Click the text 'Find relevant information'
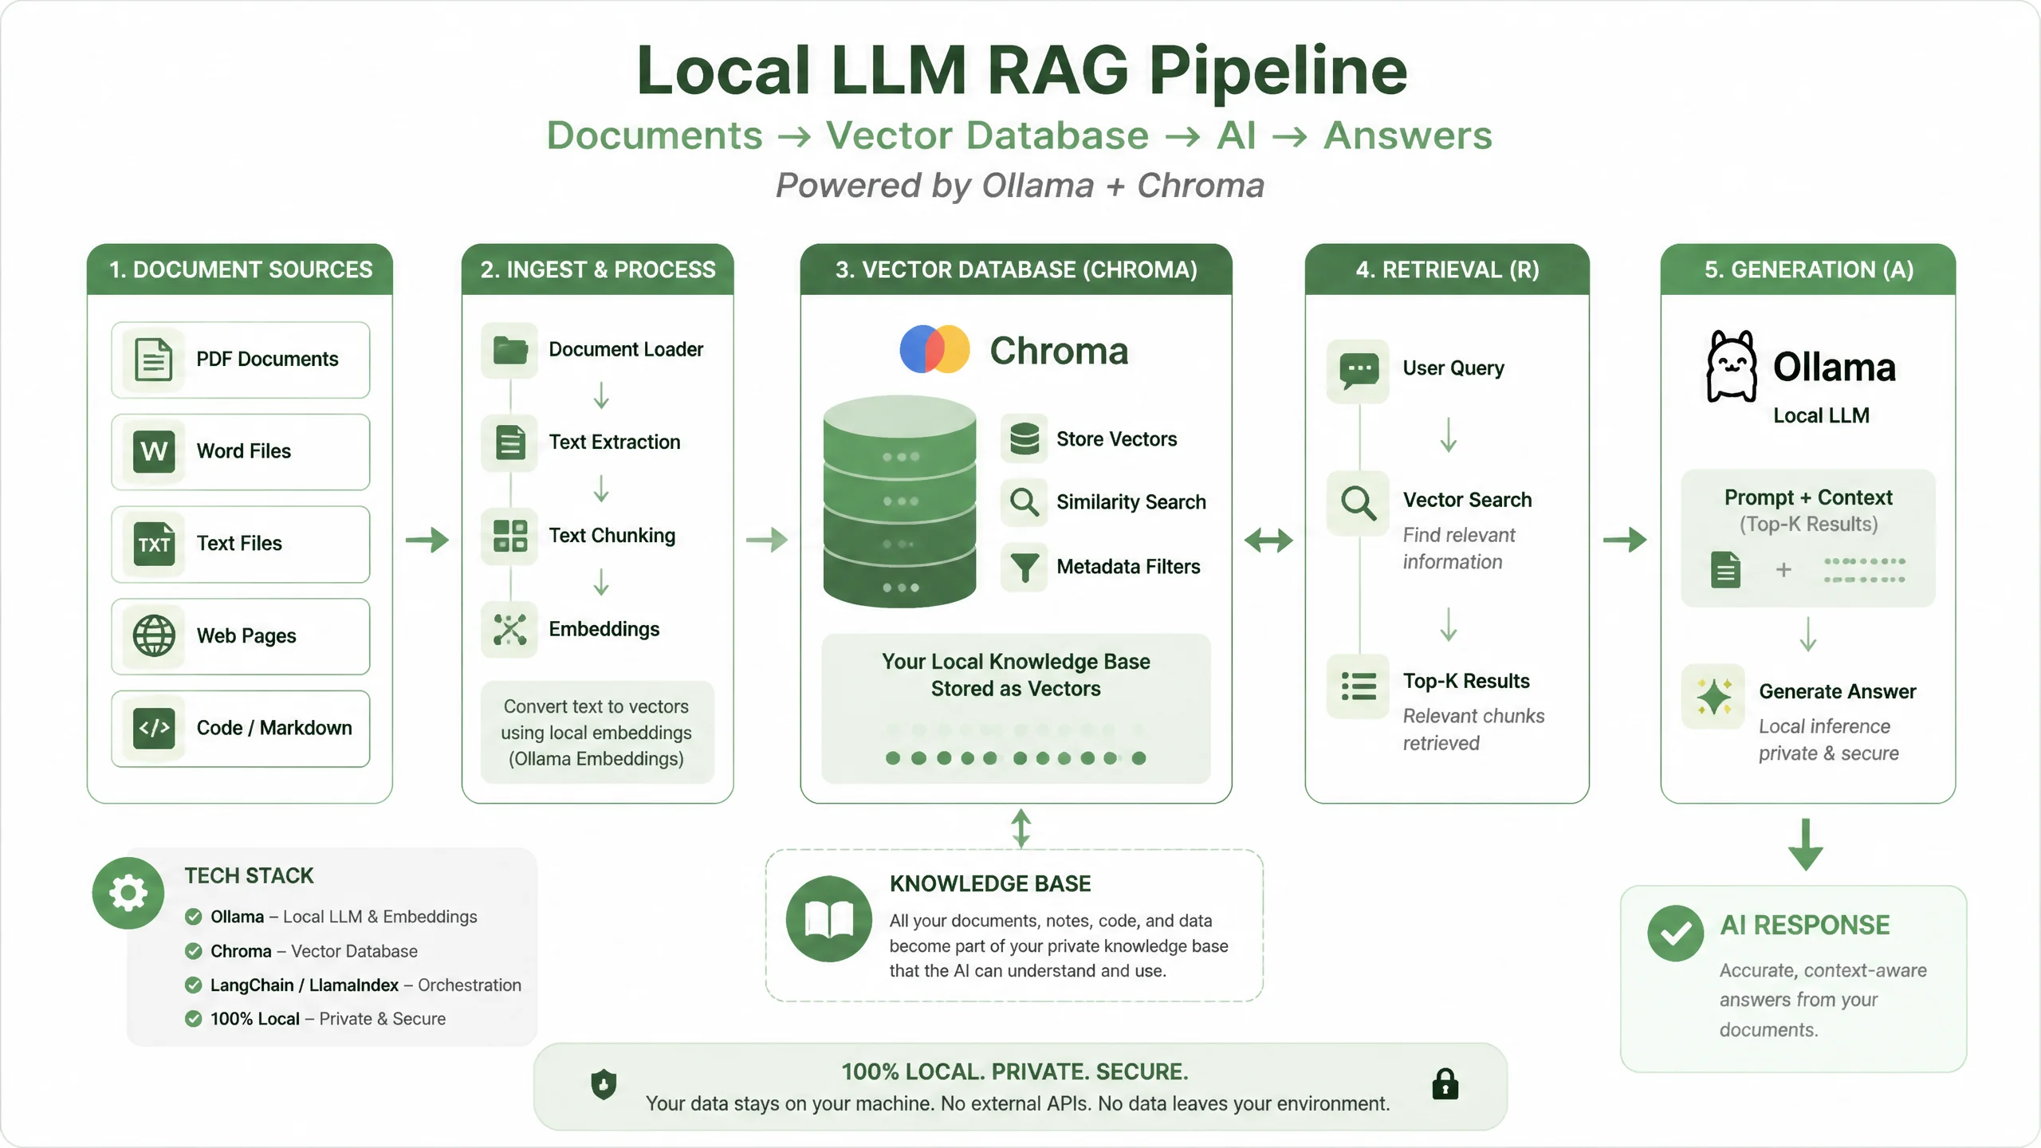This screenshot has width=2041, height=1148. tap(1459, 548)
